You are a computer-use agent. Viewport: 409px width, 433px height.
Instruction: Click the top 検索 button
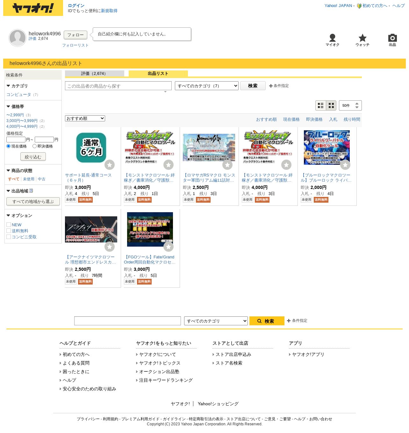tap(253, 86)
